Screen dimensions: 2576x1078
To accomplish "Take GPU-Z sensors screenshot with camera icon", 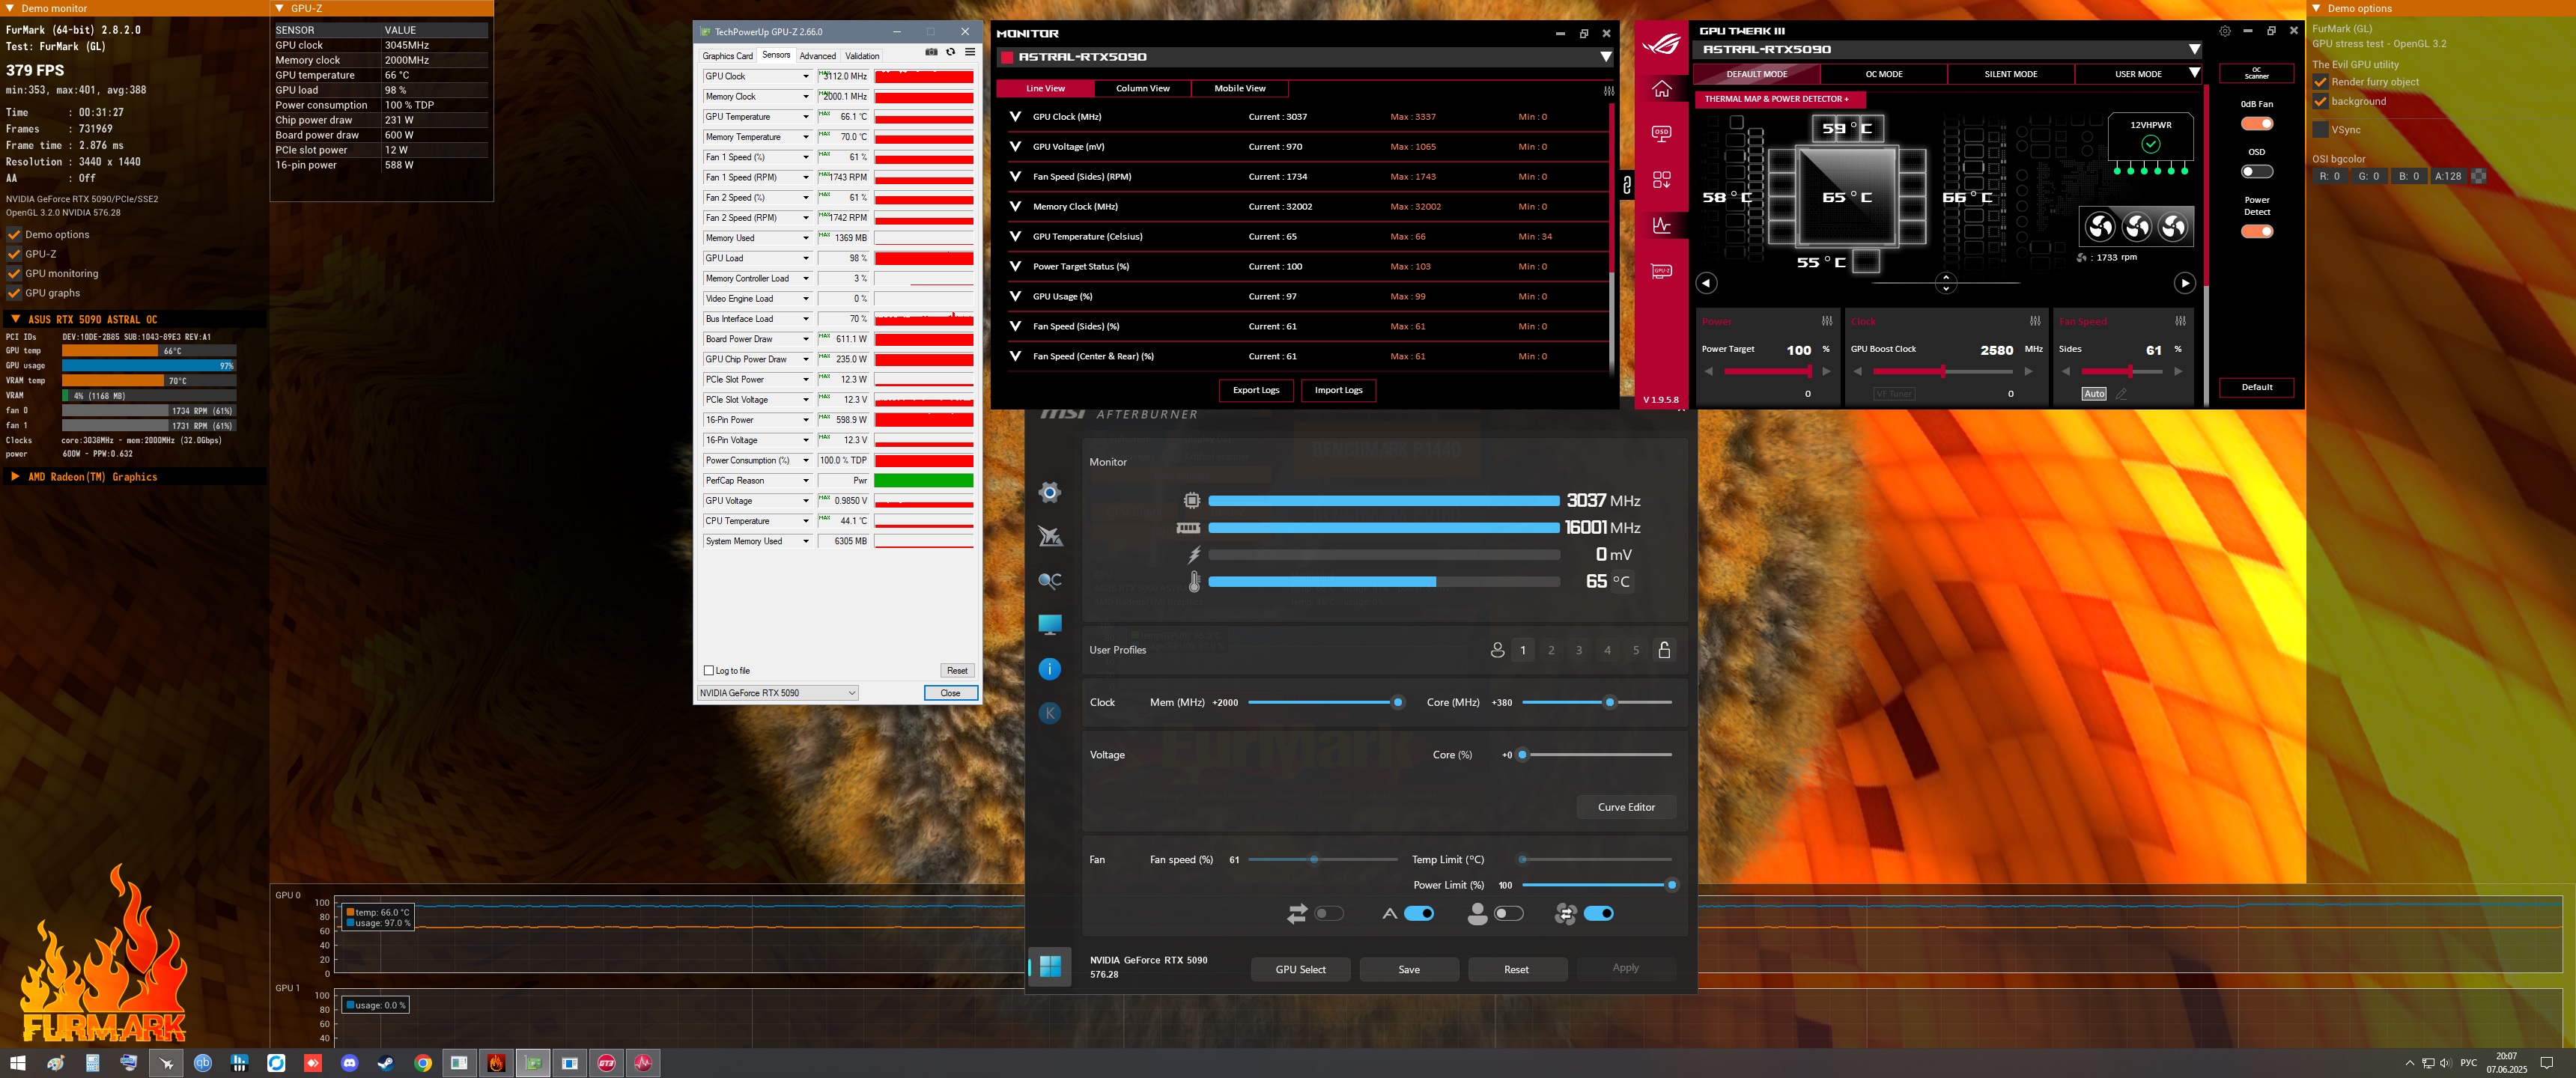I will coord(931,52).
